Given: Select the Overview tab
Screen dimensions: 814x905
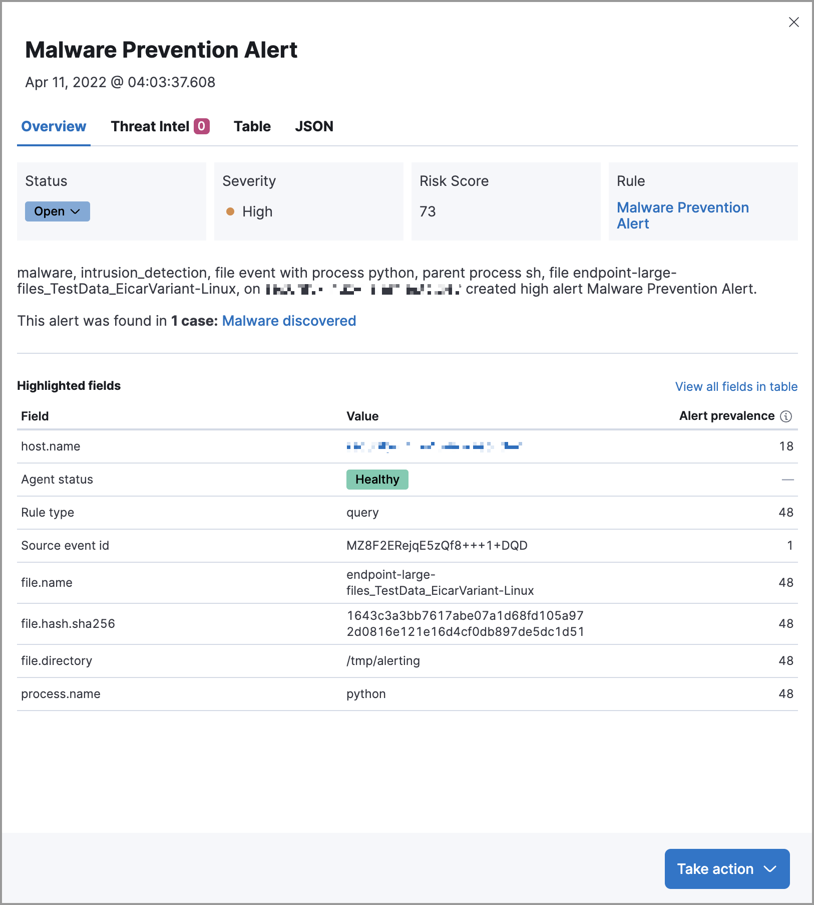Looking at the screenshot, I should pyautogui.click(x=54, y=126).
